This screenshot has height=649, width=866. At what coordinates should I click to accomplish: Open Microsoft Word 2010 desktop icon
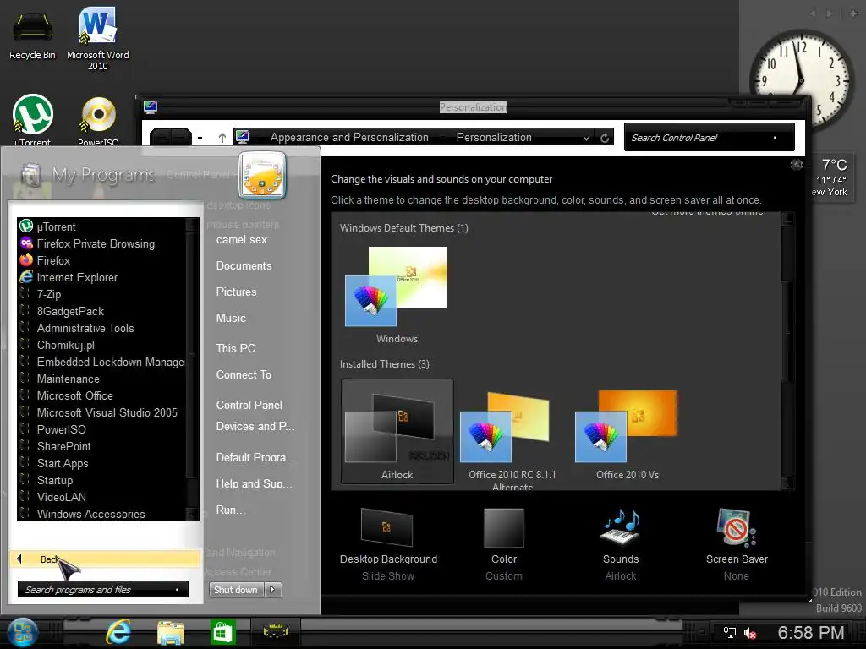click(98, 39)
